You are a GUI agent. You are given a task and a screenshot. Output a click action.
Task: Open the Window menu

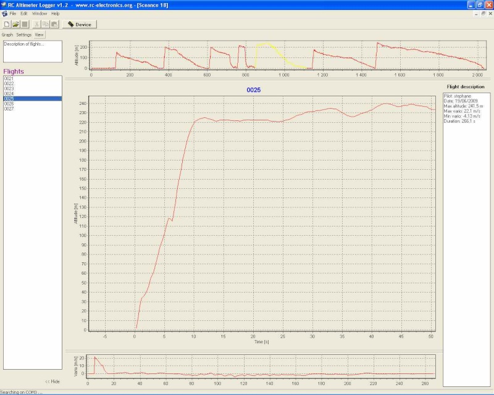(x=40, y=14)
